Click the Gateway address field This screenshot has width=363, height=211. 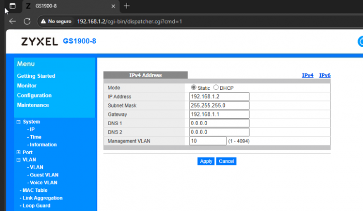[x=219, y=114]
